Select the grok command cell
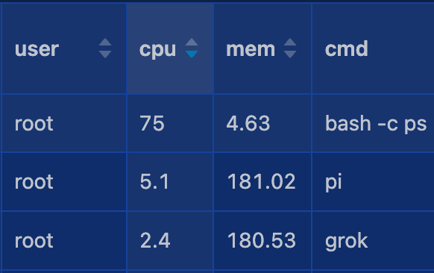Screen dimensions: 434x273 click(x=373, y=241)
